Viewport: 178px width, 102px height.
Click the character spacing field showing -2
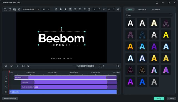110,9
